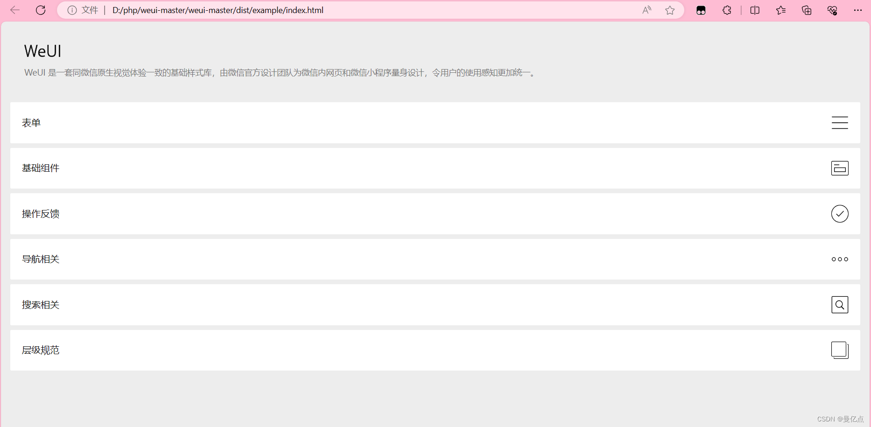Open site info via the info icon
Image resolution: width=871 pixels, height=427 pixels.
tap(72, 10)
